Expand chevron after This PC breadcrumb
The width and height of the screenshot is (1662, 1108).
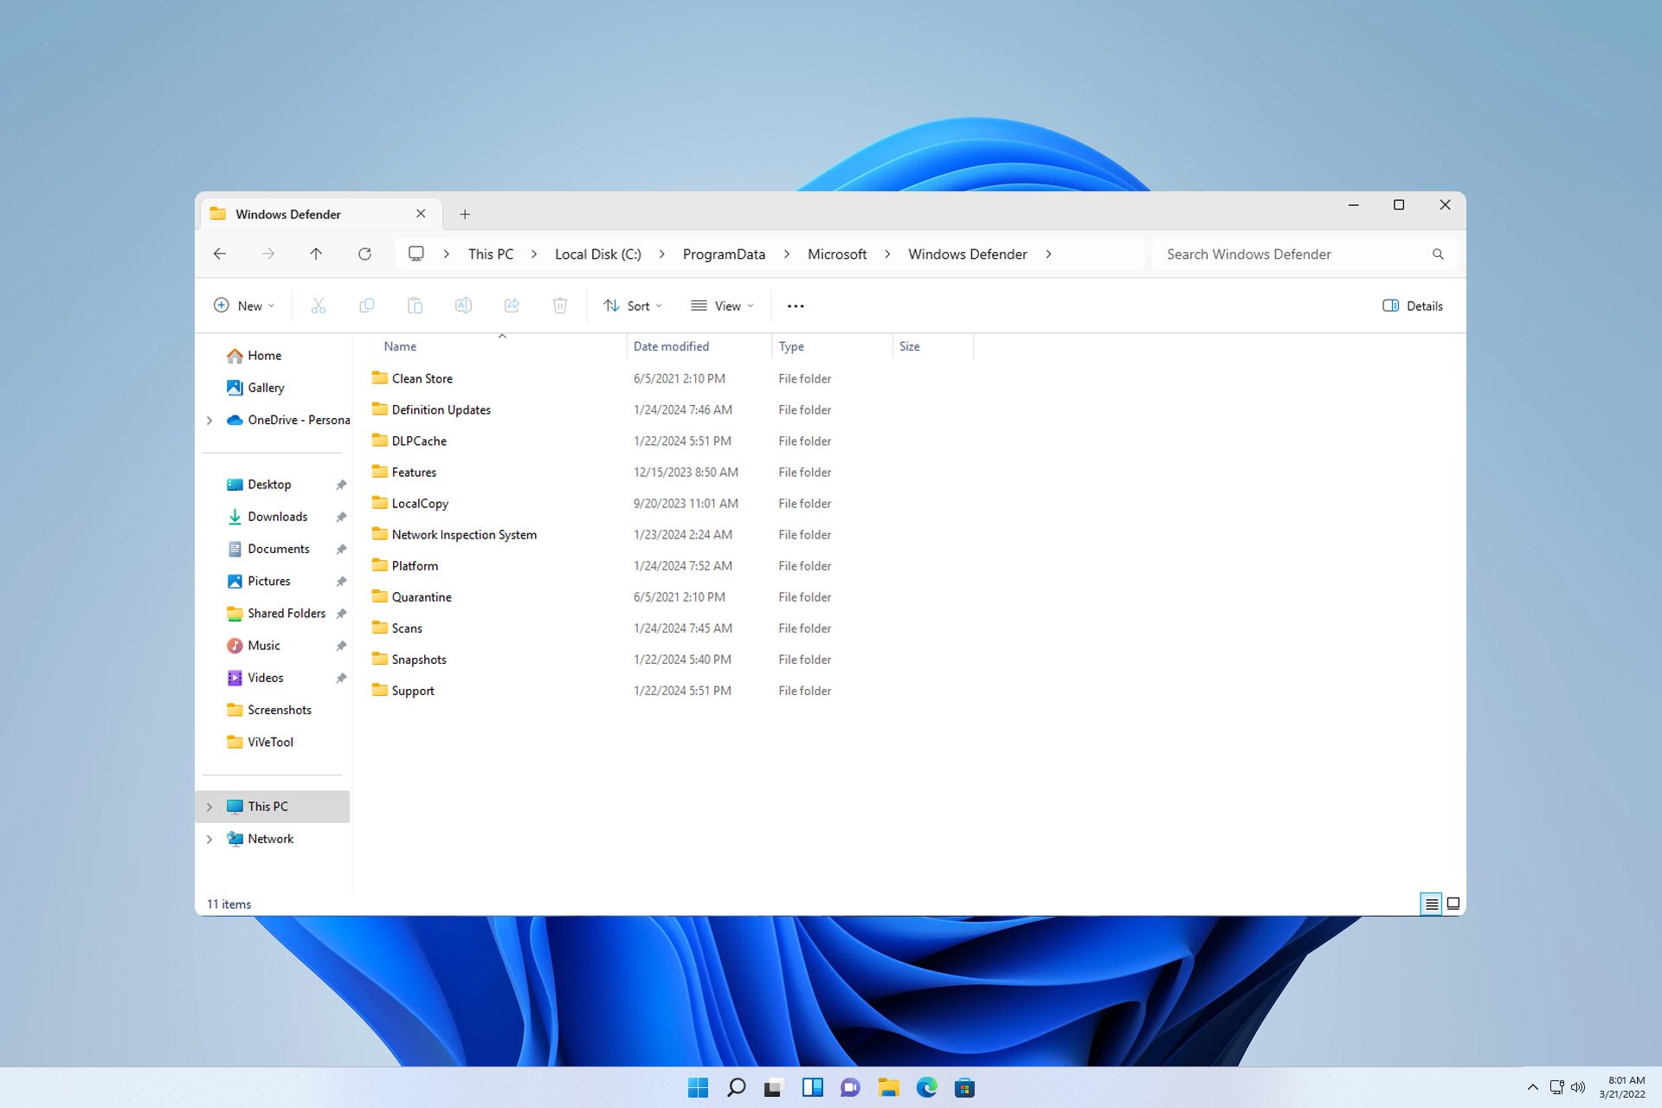534,254
